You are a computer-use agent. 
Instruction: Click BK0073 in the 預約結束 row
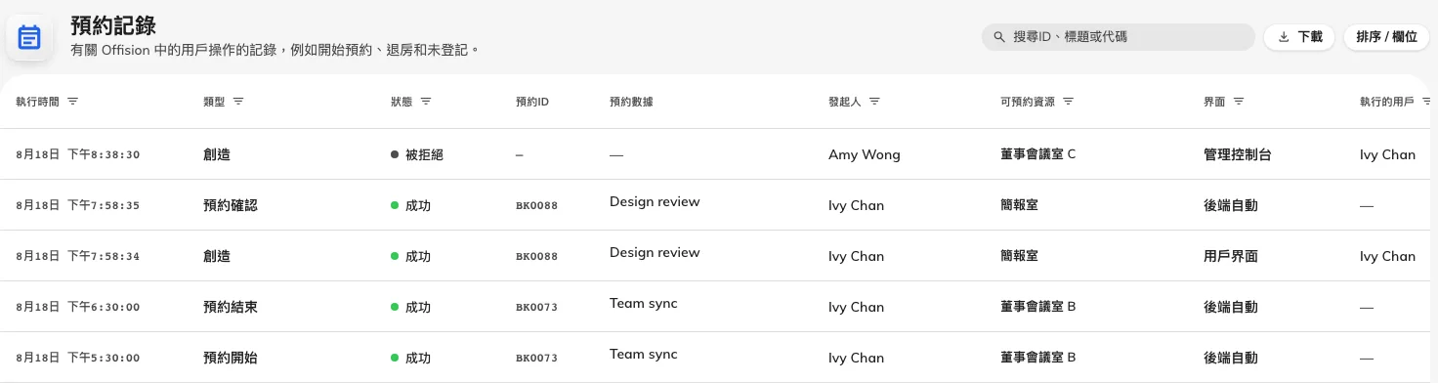(536, 307)
